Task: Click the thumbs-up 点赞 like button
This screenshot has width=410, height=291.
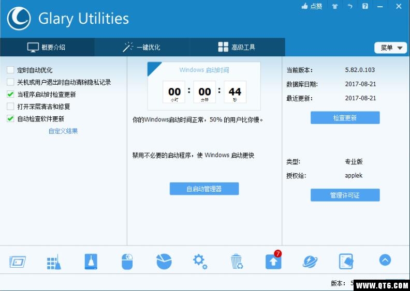Action: pos(312,6)
